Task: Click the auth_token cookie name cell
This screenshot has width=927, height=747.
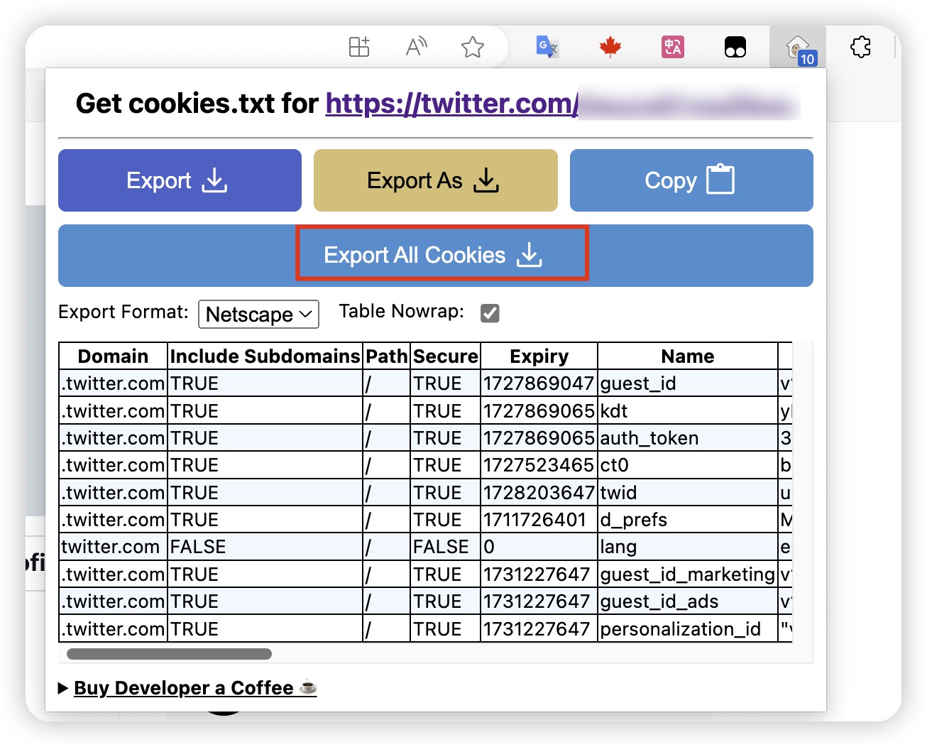Action: tap(688, 438)
